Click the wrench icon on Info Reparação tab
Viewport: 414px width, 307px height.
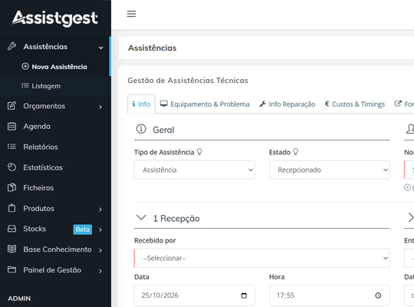pos(262,104)
